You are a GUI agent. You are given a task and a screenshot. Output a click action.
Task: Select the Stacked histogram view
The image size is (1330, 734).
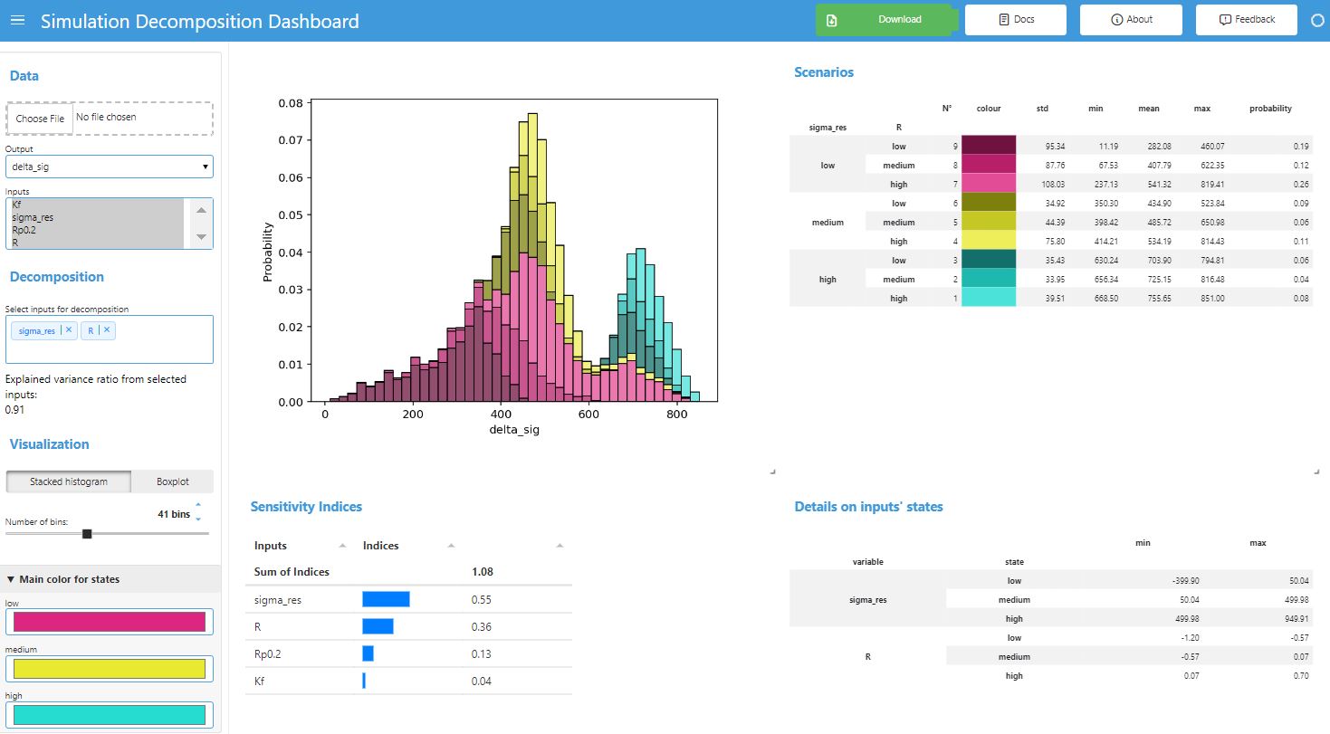[68, 481]
